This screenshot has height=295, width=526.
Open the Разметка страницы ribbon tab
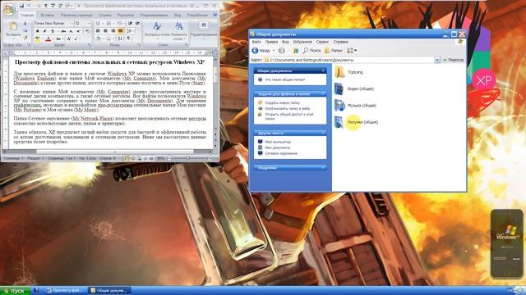coord(76,15)
